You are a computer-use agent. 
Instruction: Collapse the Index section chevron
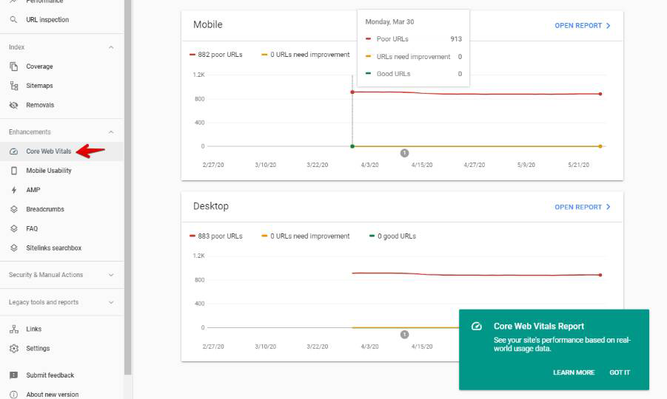tap(111, 47)
